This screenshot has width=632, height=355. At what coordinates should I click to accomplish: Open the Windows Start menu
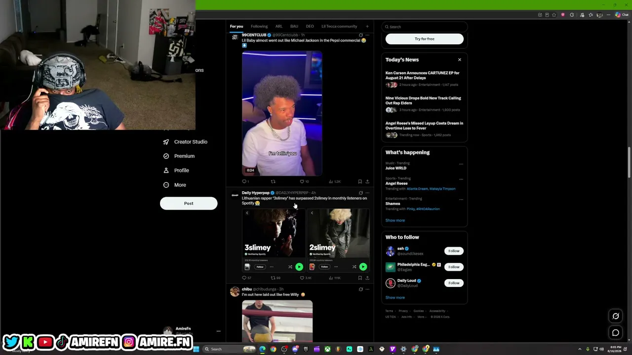coord(196,349)
